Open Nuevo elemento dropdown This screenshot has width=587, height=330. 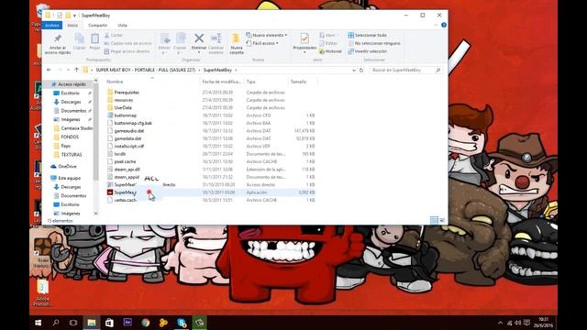[267, 35]
